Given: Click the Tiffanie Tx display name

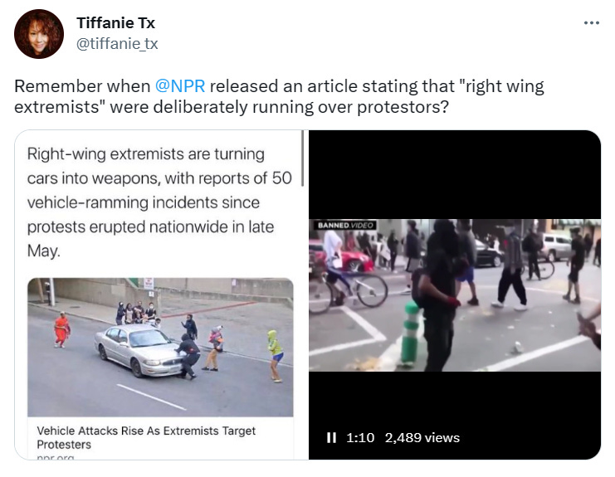Looking at the screenshot, I should coord(115,22).
